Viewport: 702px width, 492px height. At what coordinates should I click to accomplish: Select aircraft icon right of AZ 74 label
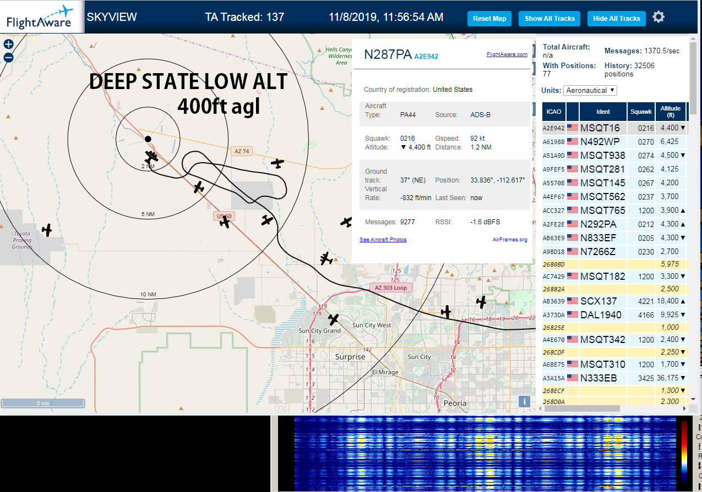(277, 163)
